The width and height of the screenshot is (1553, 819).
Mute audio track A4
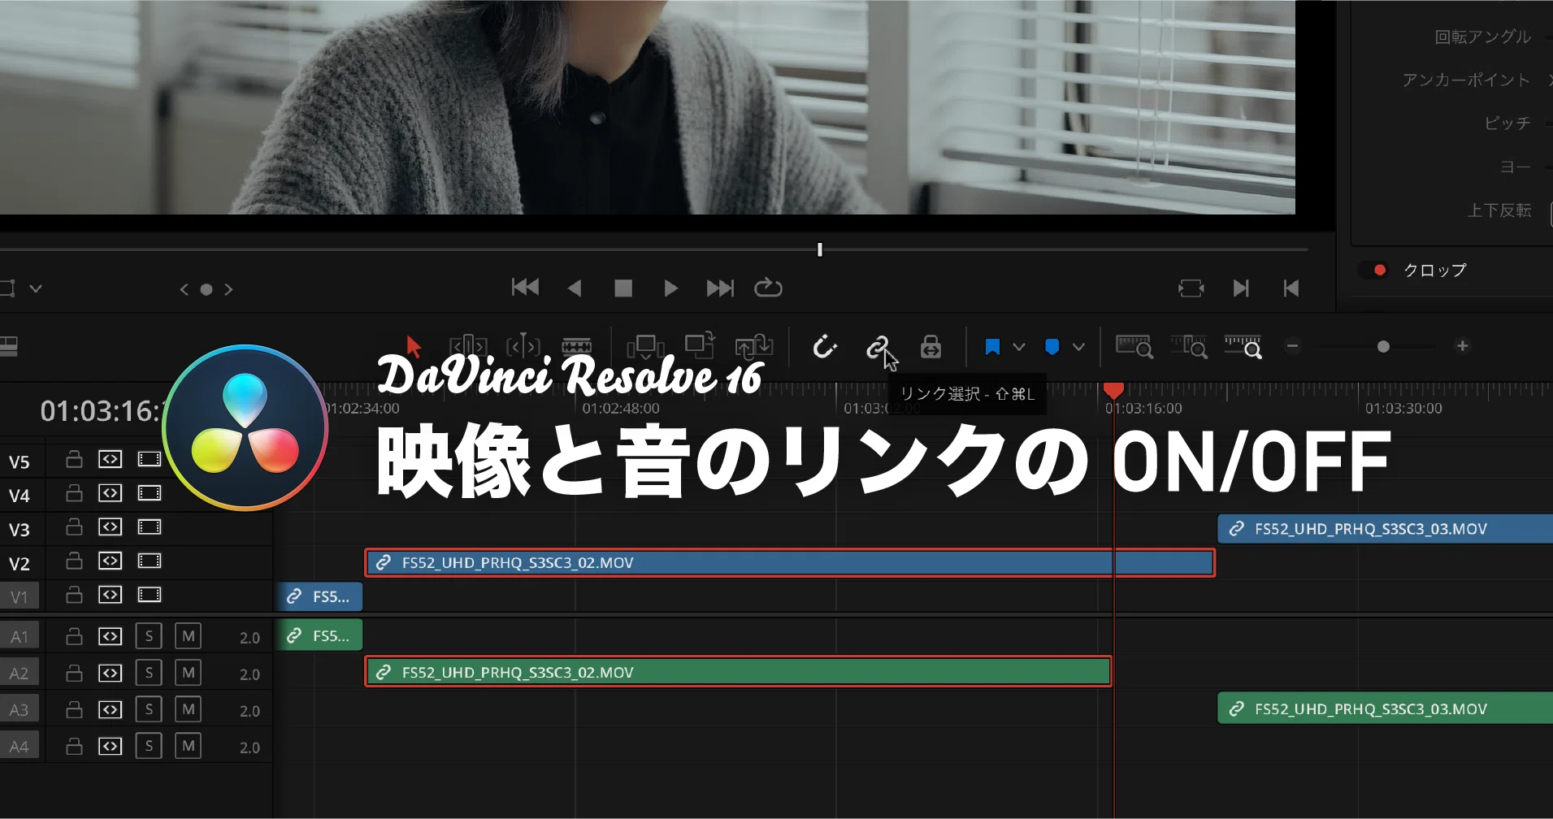189,746
